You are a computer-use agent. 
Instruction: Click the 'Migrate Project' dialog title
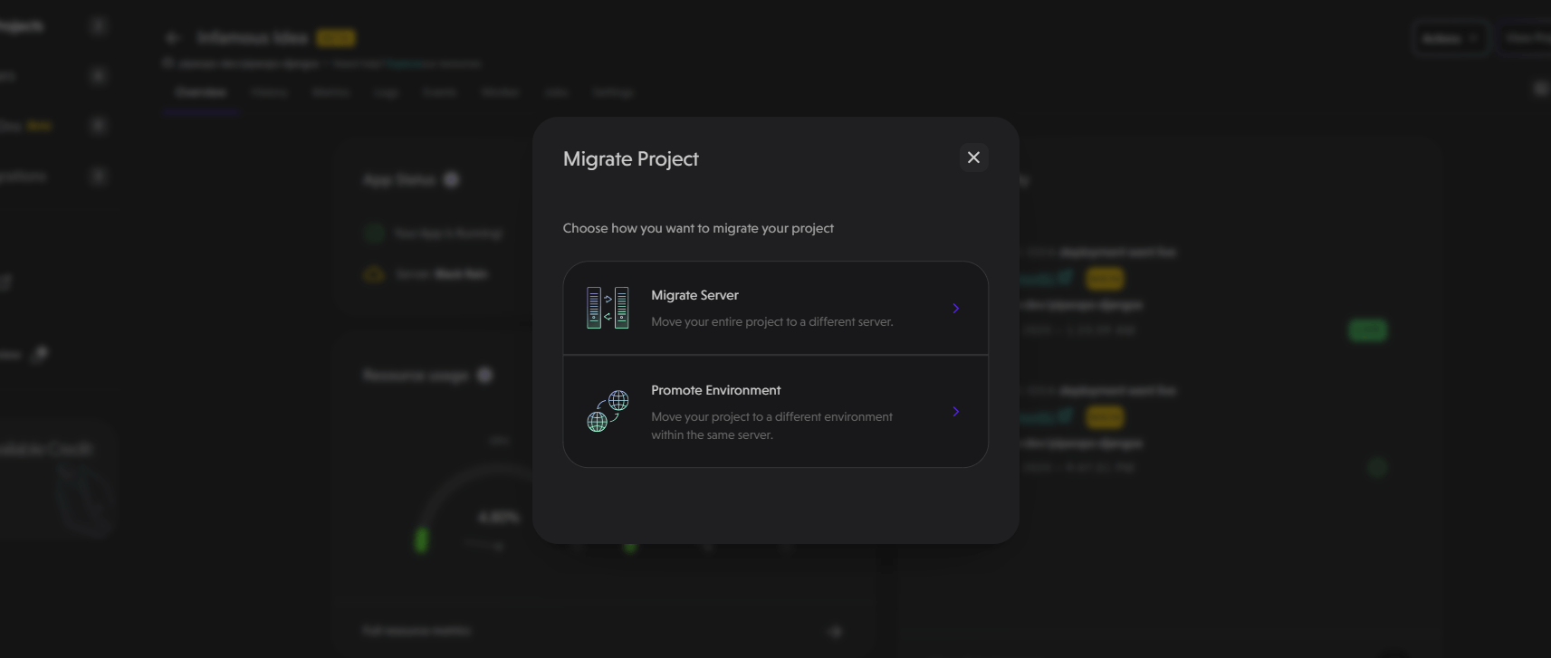point(631,158)
